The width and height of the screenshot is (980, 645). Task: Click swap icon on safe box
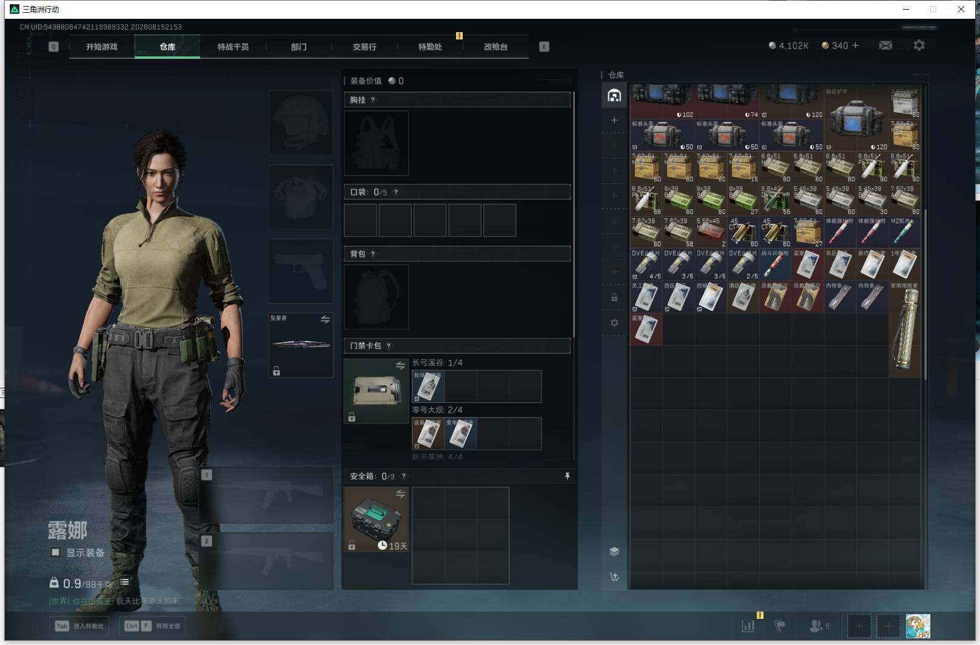pos(400,494)
